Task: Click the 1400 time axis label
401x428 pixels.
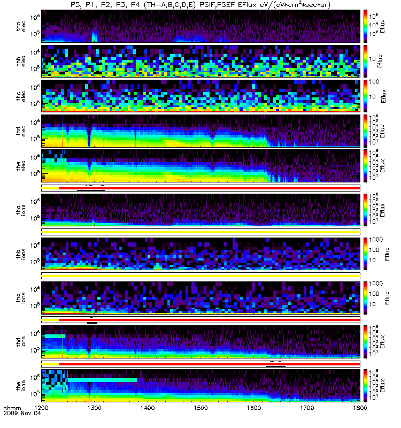Action: 148,408
